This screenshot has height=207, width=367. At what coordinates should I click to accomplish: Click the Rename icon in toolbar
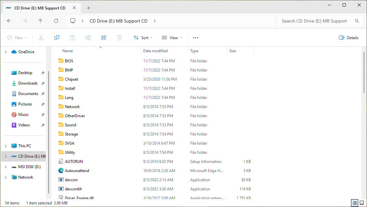(x=88, y=38)
